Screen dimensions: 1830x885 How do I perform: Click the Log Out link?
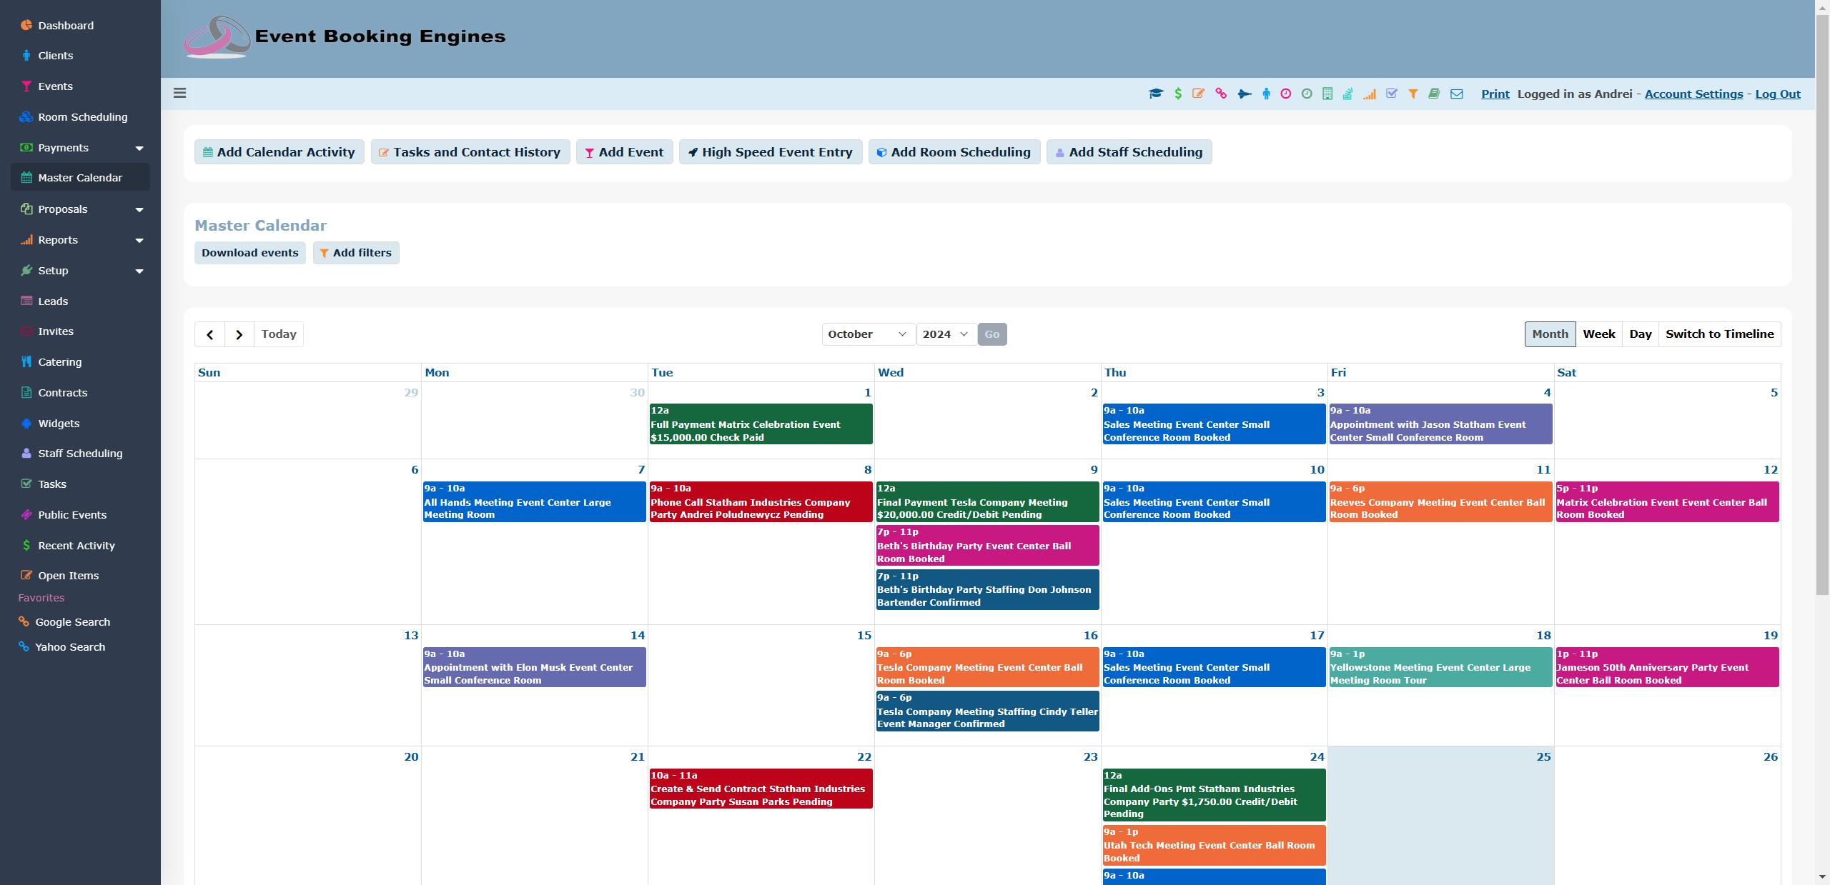pos(1778,94)
